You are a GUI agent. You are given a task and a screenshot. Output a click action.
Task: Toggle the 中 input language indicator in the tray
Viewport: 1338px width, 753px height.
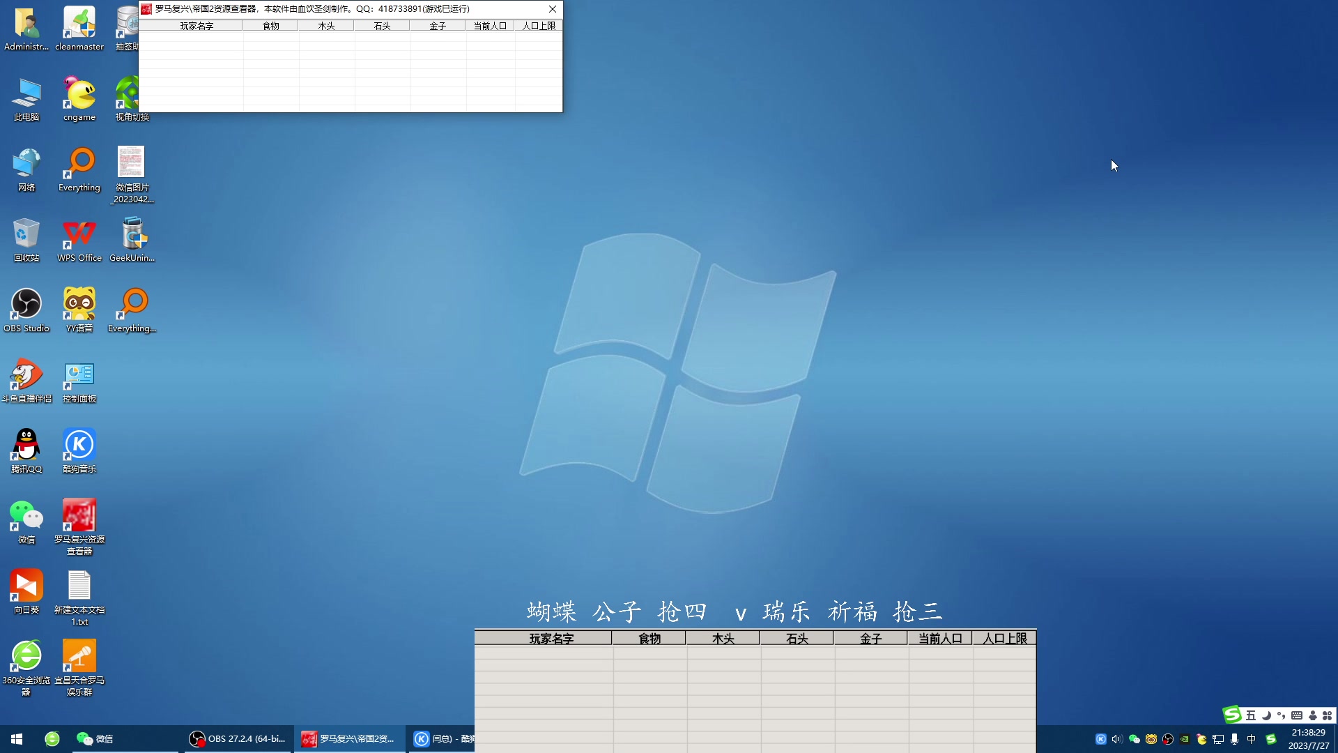pyautogui.click(x=1252, y=739)
